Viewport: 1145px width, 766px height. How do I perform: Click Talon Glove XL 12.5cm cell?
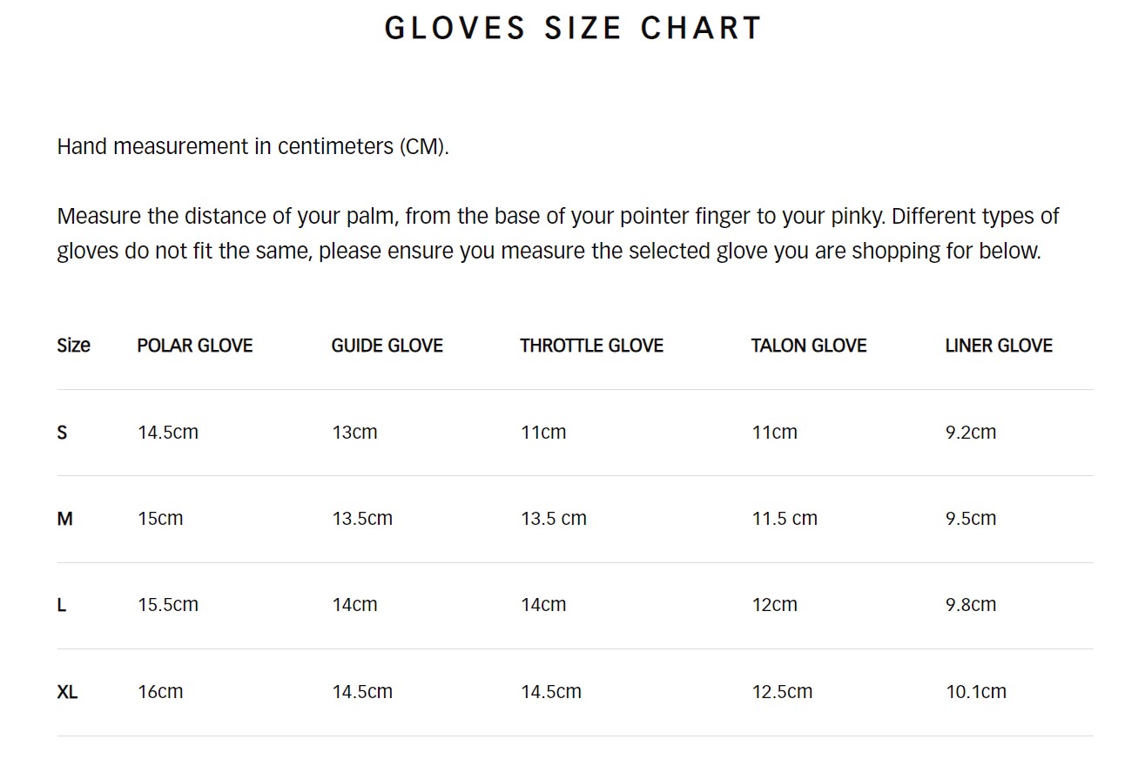tap(782, 692)
